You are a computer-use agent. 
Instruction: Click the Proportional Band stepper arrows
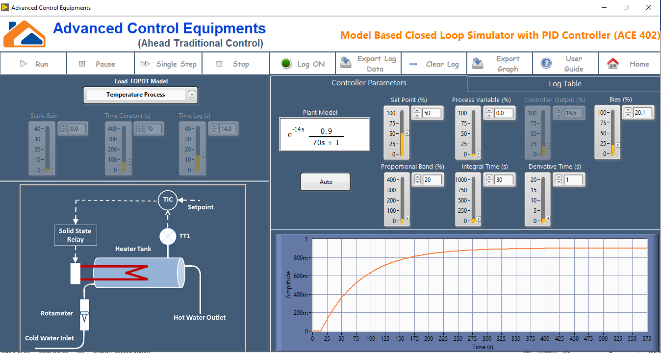pos(417,180)
